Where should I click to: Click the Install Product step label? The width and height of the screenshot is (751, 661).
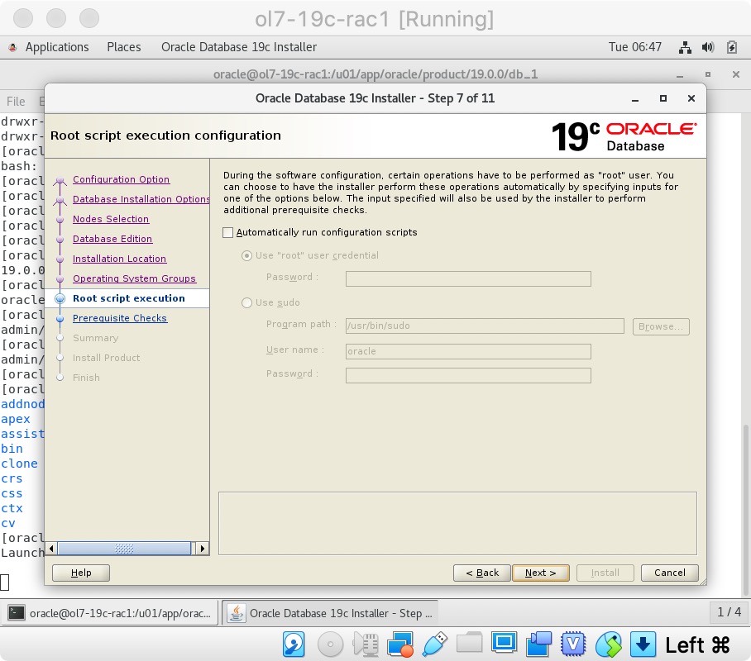(107, 358)
